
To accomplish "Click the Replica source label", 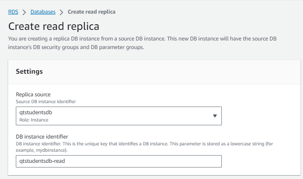I will [x=33, y=95].
